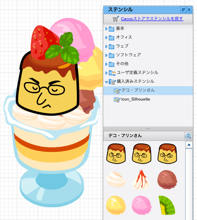Pick the kiwi slice stencil
The width and height of the screenshot is (197, 220).
(167, 205)
